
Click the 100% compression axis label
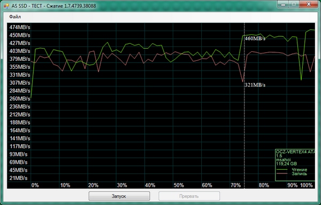click(307, 185)
